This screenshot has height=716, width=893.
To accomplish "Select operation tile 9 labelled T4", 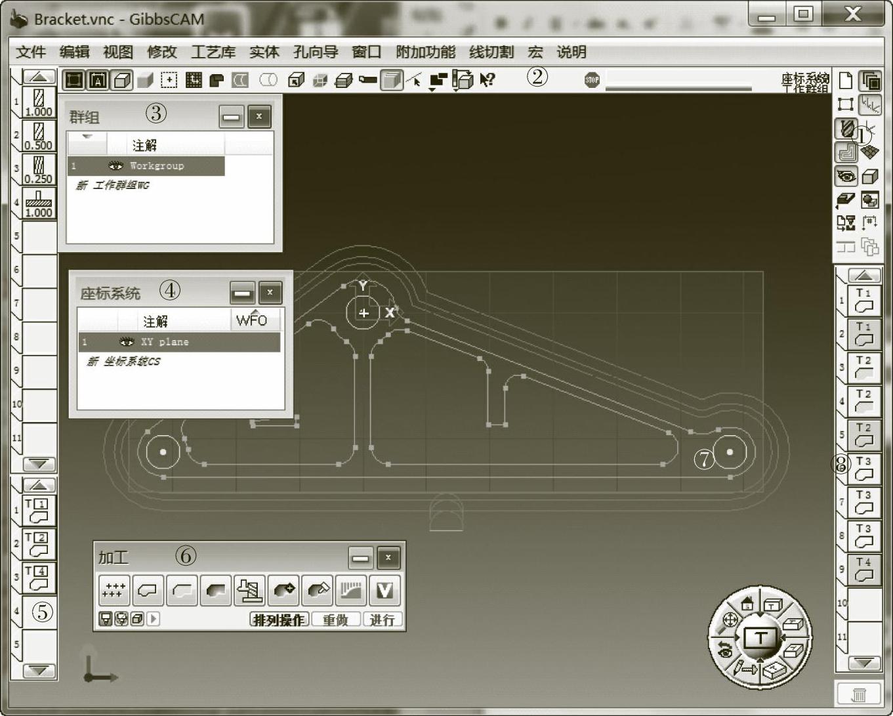I will pos(864,570).
